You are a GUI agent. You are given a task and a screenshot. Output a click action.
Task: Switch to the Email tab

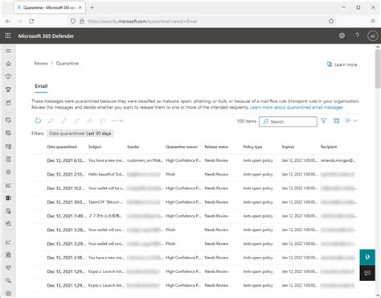click(x=41, y=86)
